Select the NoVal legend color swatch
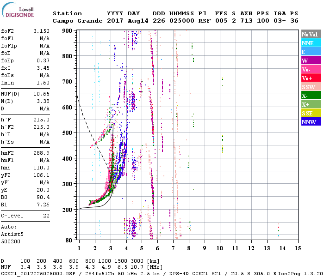This screenshot has height=277, width=324. click(311, 34)
